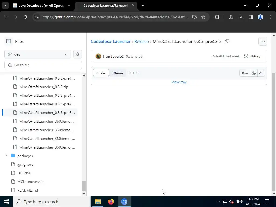Viewport: 276px width, 207px height.
Task: Expand the packages folder chevron
Action: click(x=6, y=156)
